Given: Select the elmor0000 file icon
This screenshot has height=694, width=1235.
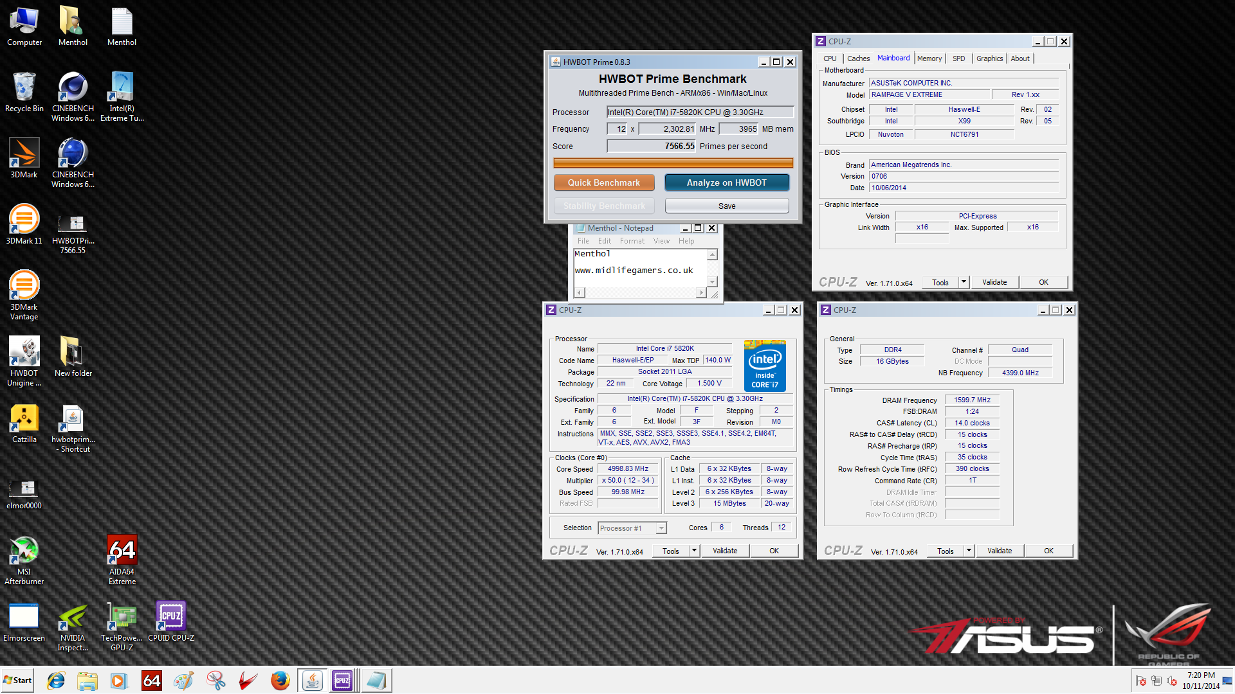Looking at the screenshot, I should [24, 495].
